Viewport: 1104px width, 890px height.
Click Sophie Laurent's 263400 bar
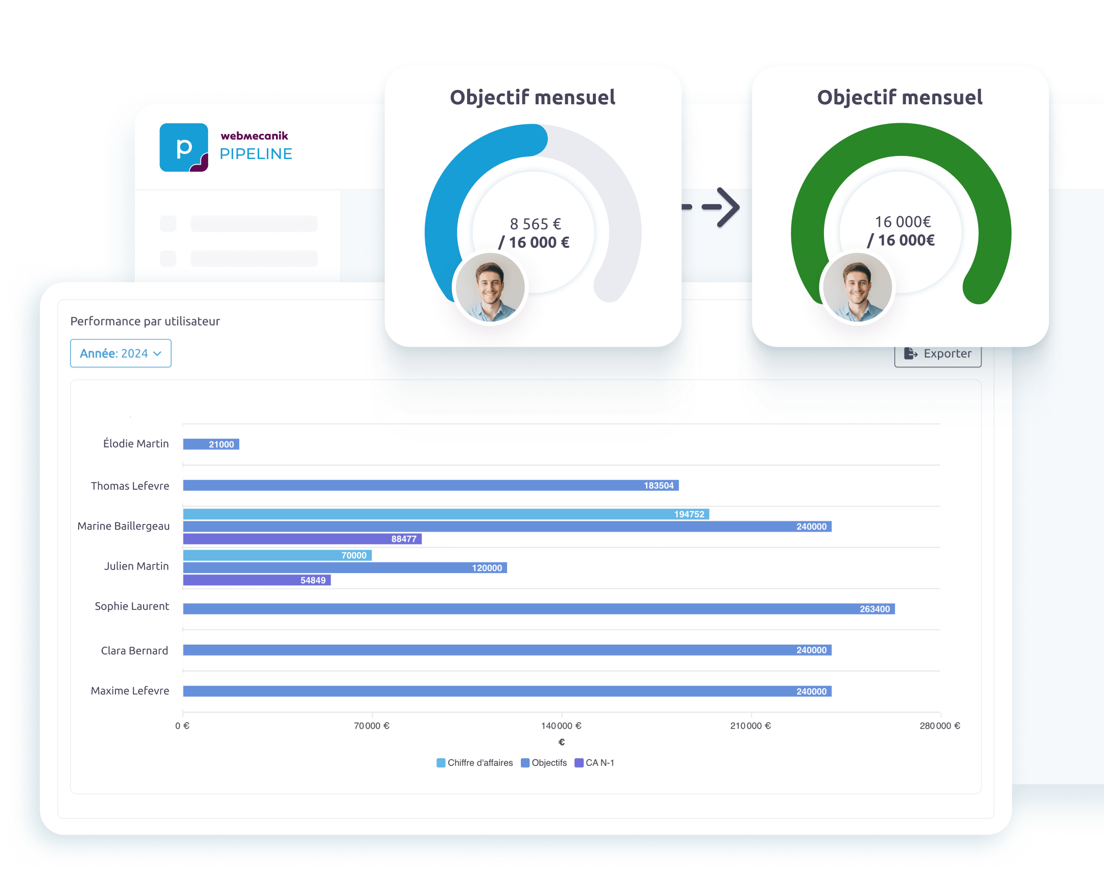[538, 608]
